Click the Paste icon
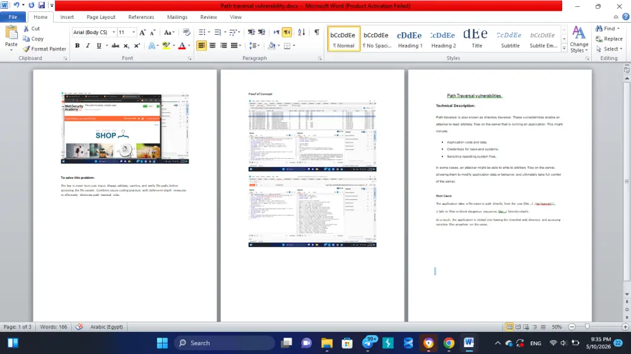The image size is (631, 354). point(11,33)
